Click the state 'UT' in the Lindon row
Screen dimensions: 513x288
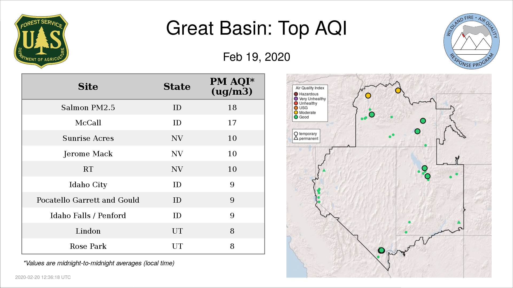click(177, 231)
